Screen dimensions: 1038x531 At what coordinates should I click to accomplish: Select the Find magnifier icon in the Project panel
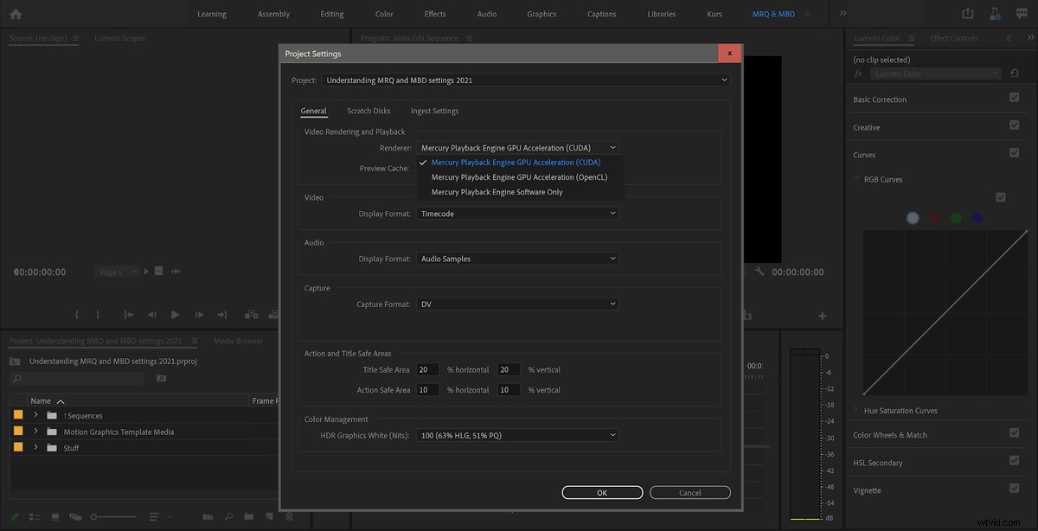point(228,516)
